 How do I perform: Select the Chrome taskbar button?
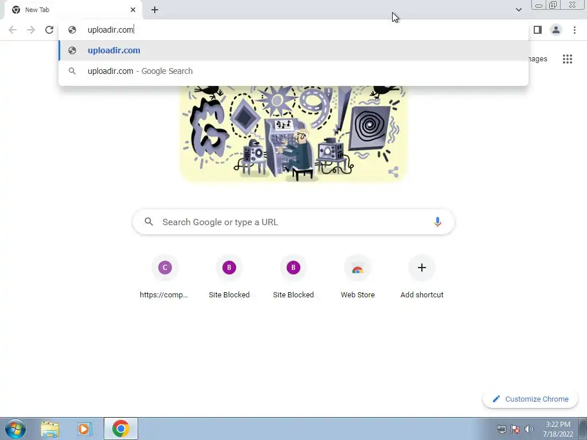click(x=120, y=429)
